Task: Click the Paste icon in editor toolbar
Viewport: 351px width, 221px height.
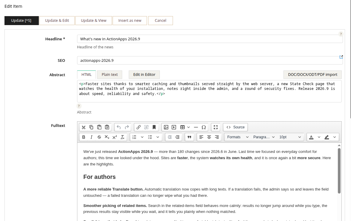Action: coord(99,127)
